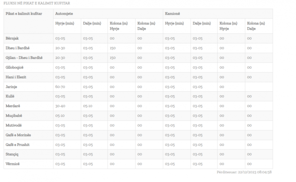Click the Përditësuar timestamp below the table
296x182 pixels.
coord(244,172)
